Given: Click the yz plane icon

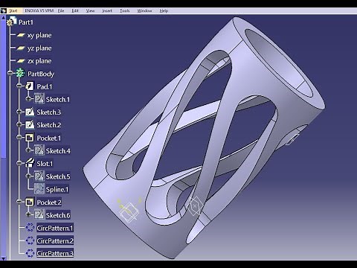Looking at the screenshot, I should [x=21, y=48].
